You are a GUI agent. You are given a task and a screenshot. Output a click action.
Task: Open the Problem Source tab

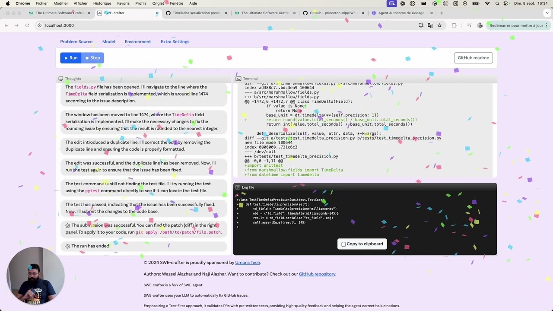[x=76, y=41]
